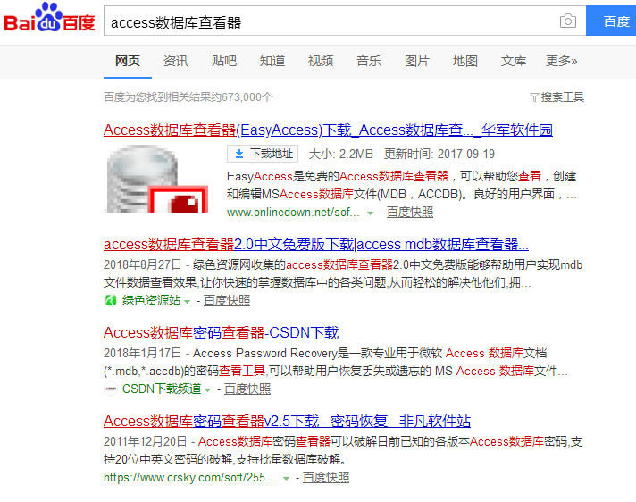Expand dropdown arrow next to CSDN下载频道
636x502 pixels.
(207, 390)
